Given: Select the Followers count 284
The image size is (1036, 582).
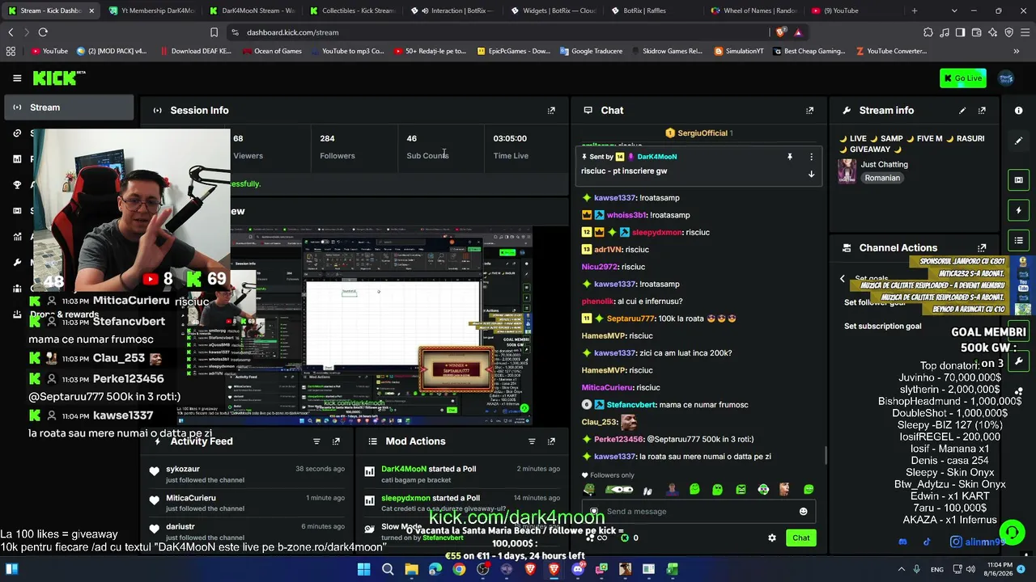Looking at the screenshot, I should click(x=327, y=139).
